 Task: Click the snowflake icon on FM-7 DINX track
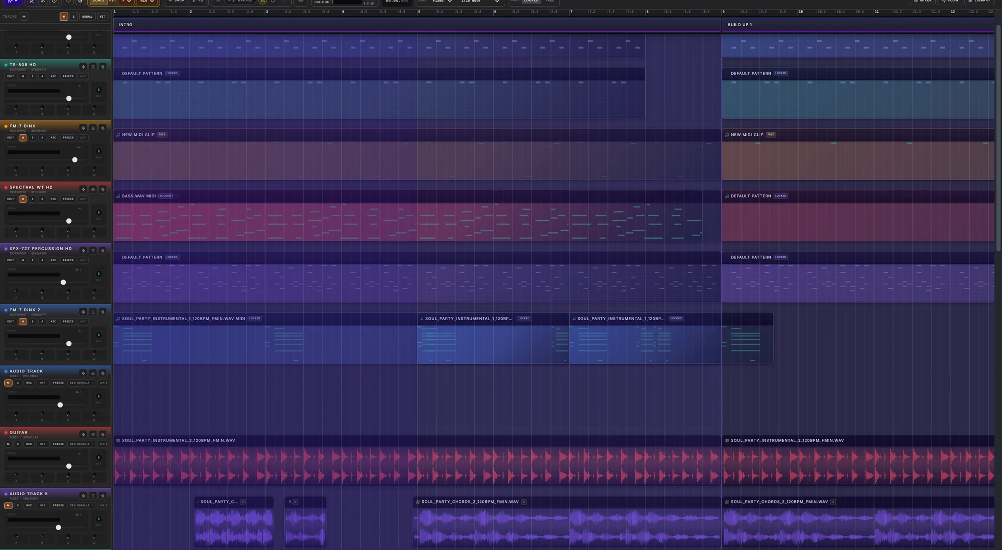pyautogui.click(x=103, y=128)
